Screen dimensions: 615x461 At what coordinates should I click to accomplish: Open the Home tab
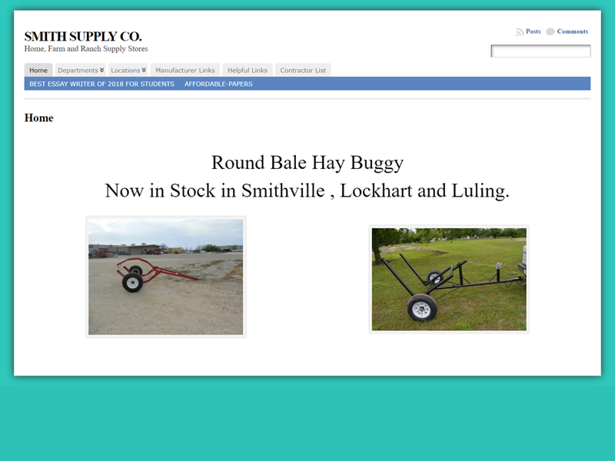click(x=38, y=70)
